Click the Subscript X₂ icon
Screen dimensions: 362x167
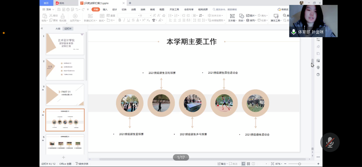click(148, 20)
